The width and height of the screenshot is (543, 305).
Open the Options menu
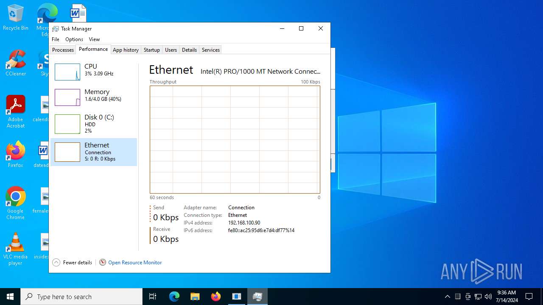coord(74,39)
